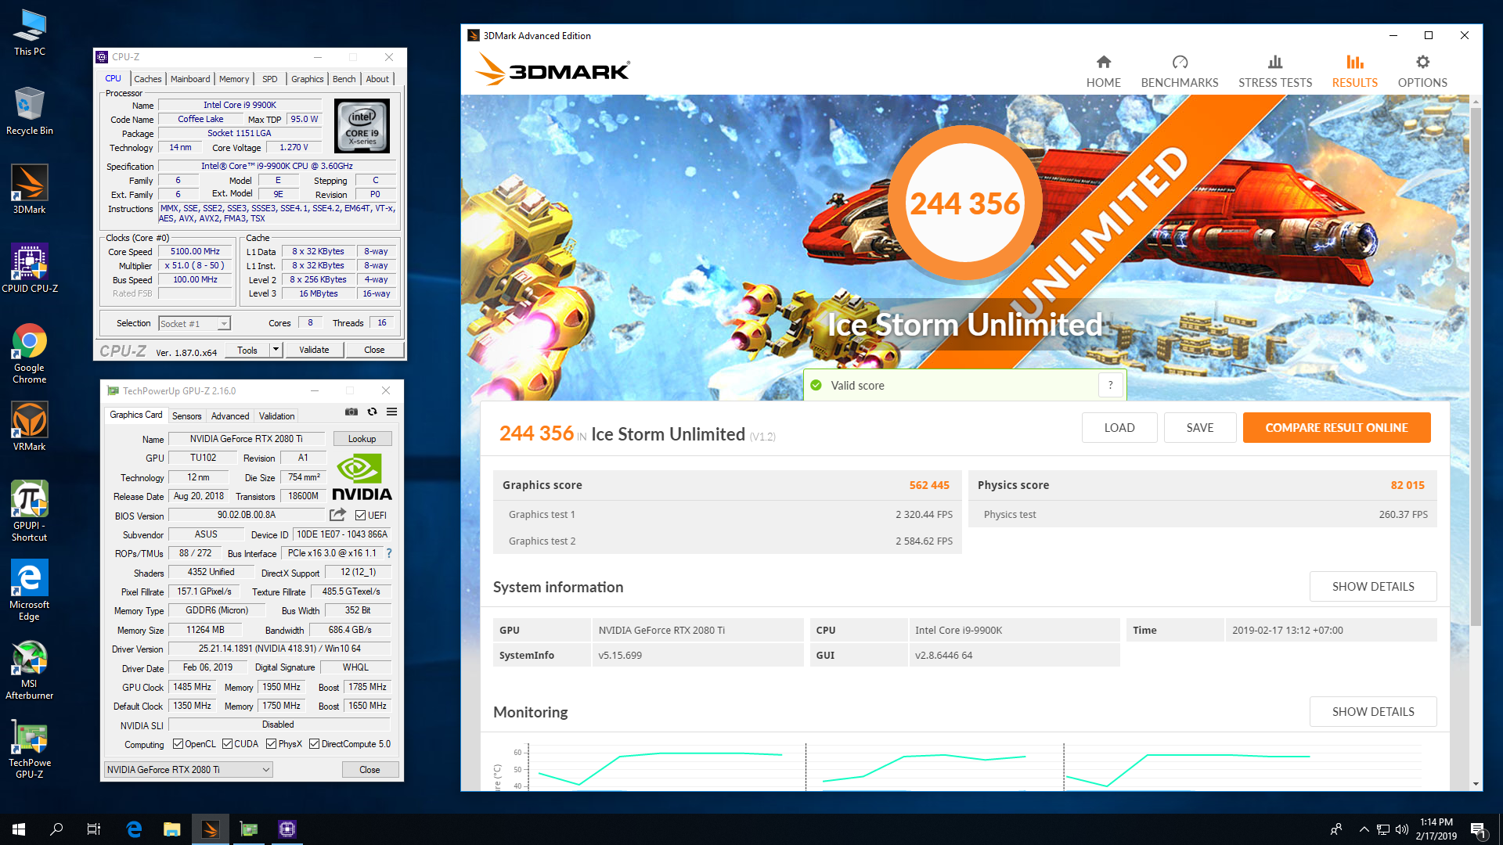Image resolution: width=1503 pixels, height=845 pixels.
Task: Open 3DMark Benchmarks section
Action: [x=1180, y=71]
